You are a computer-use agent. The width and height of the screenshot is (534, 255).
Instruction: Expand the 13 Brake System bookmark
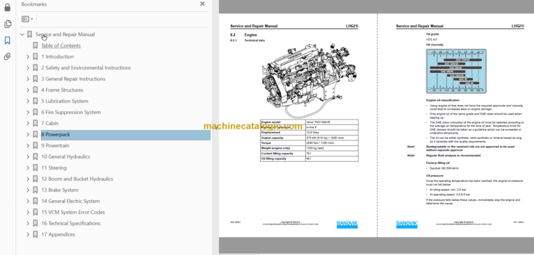point(28,190)
